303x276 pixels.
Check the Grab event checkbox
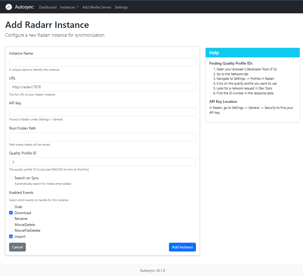(x=11, y=207)
